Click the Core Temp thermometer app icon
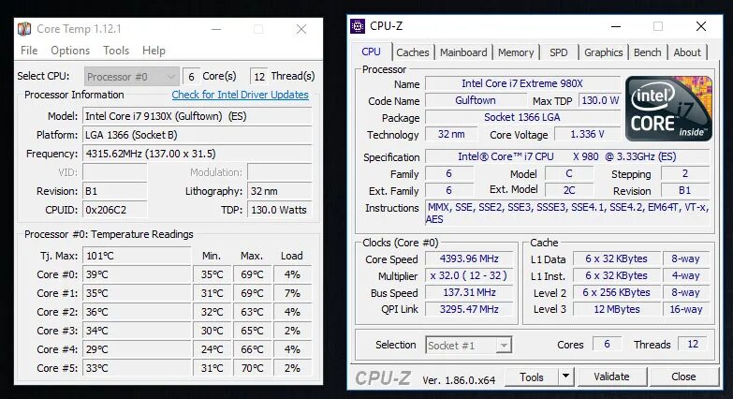The image size is (733, 399). 24,29
